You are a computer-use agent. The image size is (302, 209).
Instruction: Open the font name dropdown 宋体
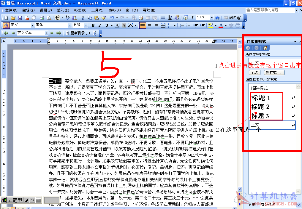point(70,25)
